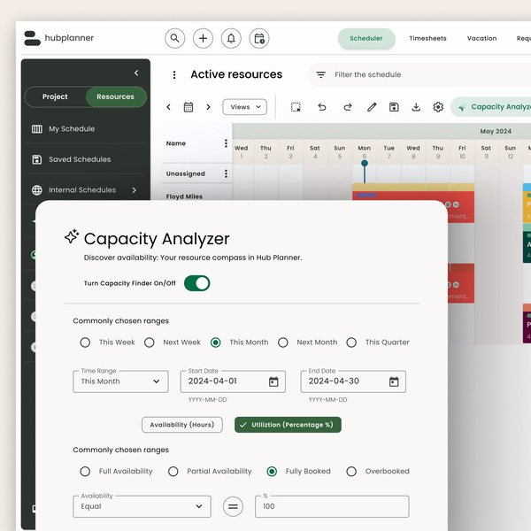This screenshot has width=531, height=531.
Task: Open the Views dropdown
Action: [244, 107]
